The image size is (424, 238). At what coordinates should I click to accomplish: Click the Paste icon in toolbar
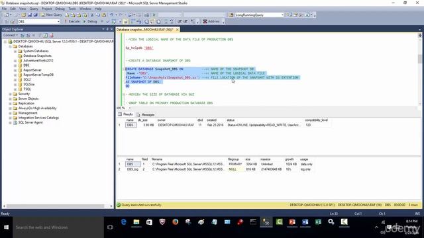click(x=104, y=15)
